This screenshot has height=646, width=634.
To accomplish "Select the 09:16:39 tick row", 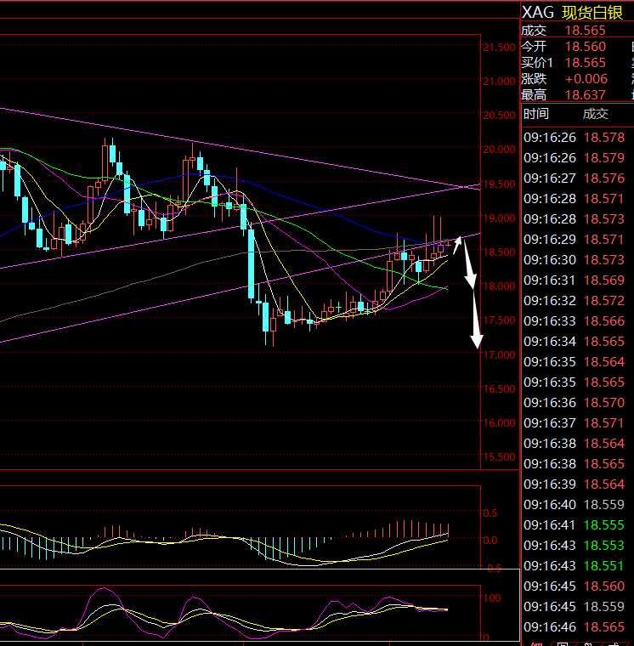I will coord(575,484).
